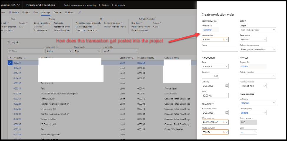Click Post costs in the ribbon
The width and height of the screenshot is (288, 141).
tap(58, 23)
